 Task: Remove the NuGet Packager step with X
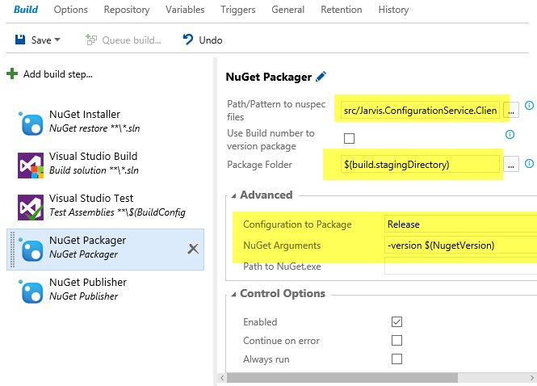pos(193,249)
